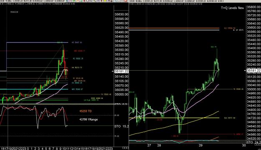261x150 pixels.
Task: Select the yellow GL4 horizontal line in the right chart
Action: click(174, 118)
